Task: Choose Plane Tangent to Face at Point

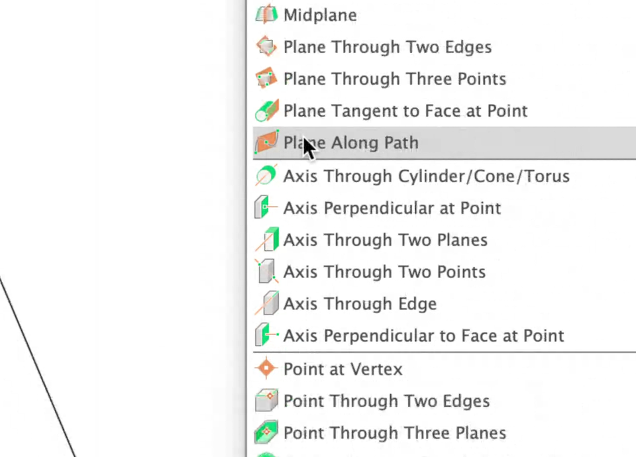Action: [x=405, y=111]
